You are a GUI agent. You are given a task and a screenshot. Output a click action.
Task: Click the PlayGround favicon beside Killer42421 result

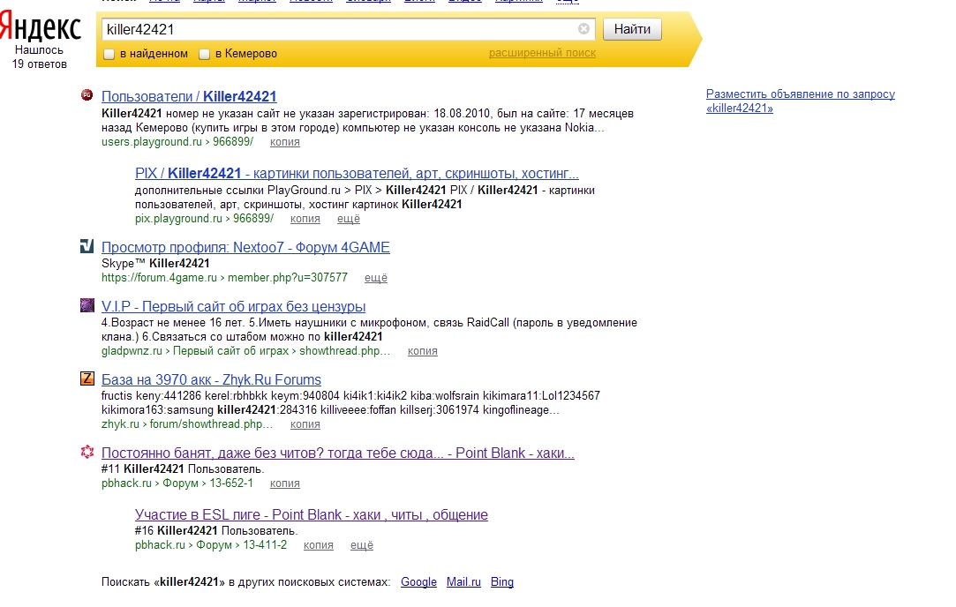click(x=87, y=95)
